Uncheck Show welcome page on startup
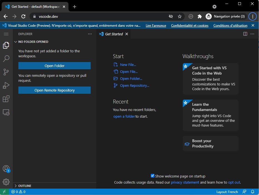Viewport: 259px width, 195px height. click(152, 176)
